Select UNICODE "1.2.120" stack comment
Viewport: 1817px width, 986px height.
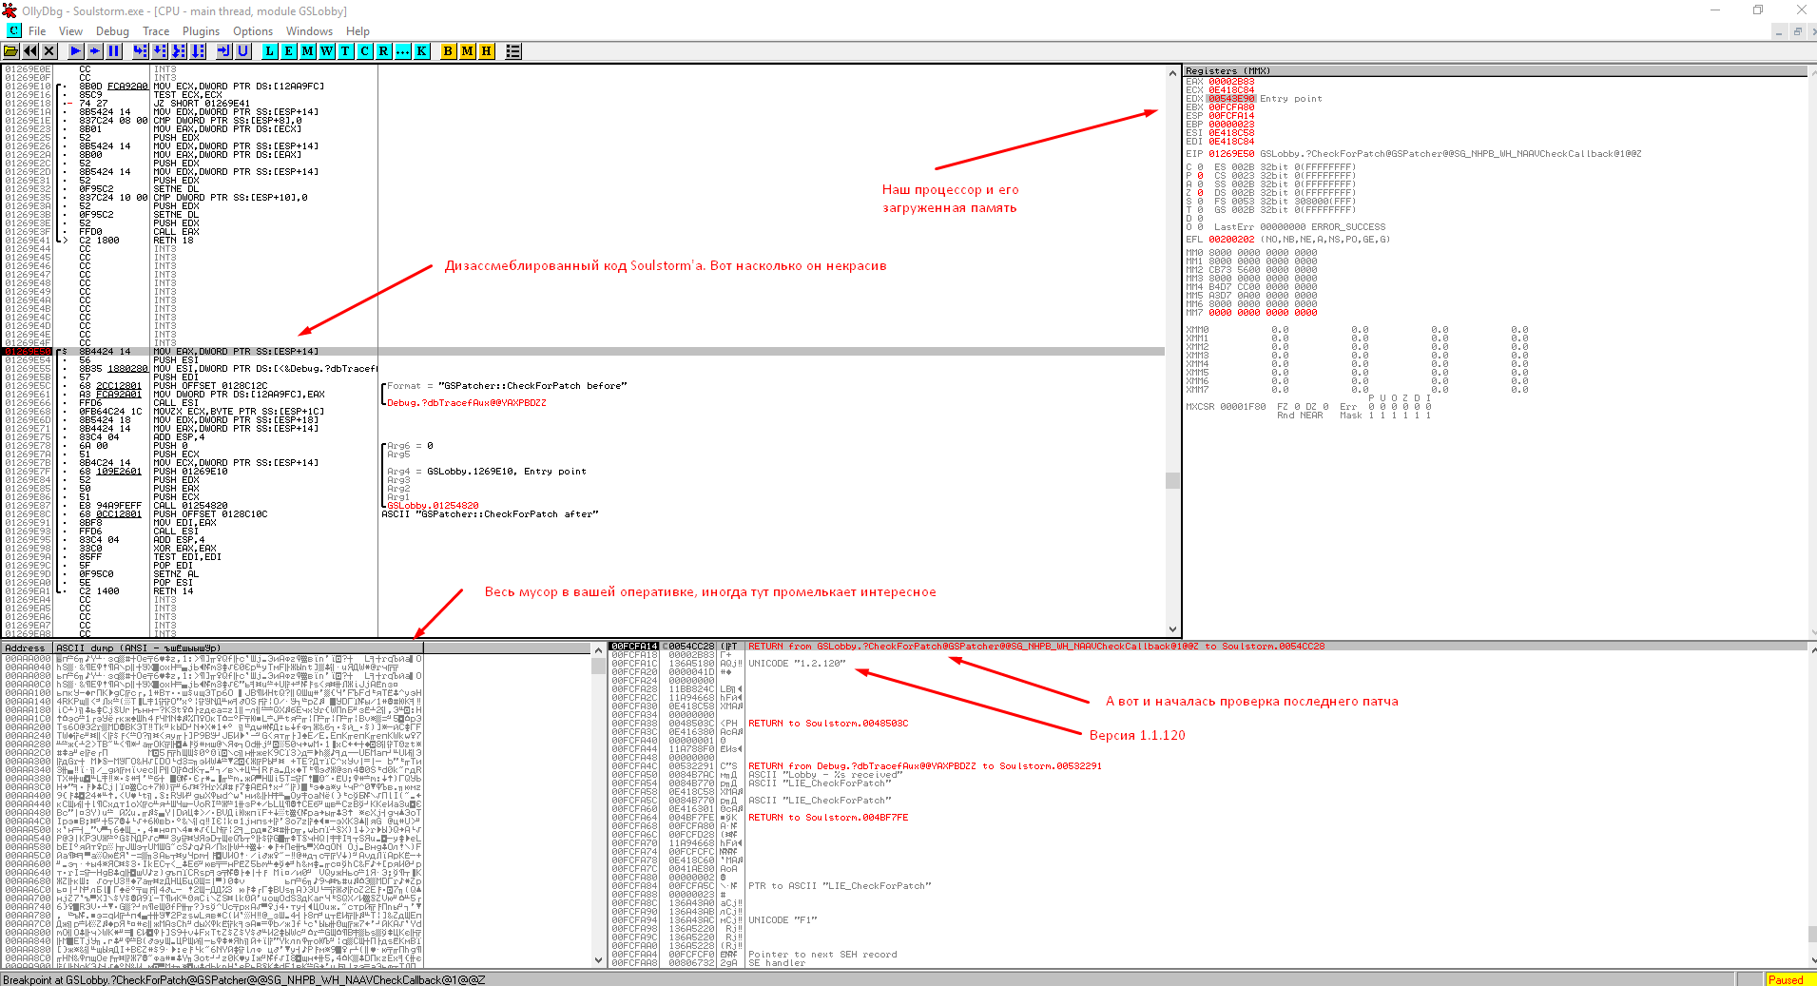point(797,664)
